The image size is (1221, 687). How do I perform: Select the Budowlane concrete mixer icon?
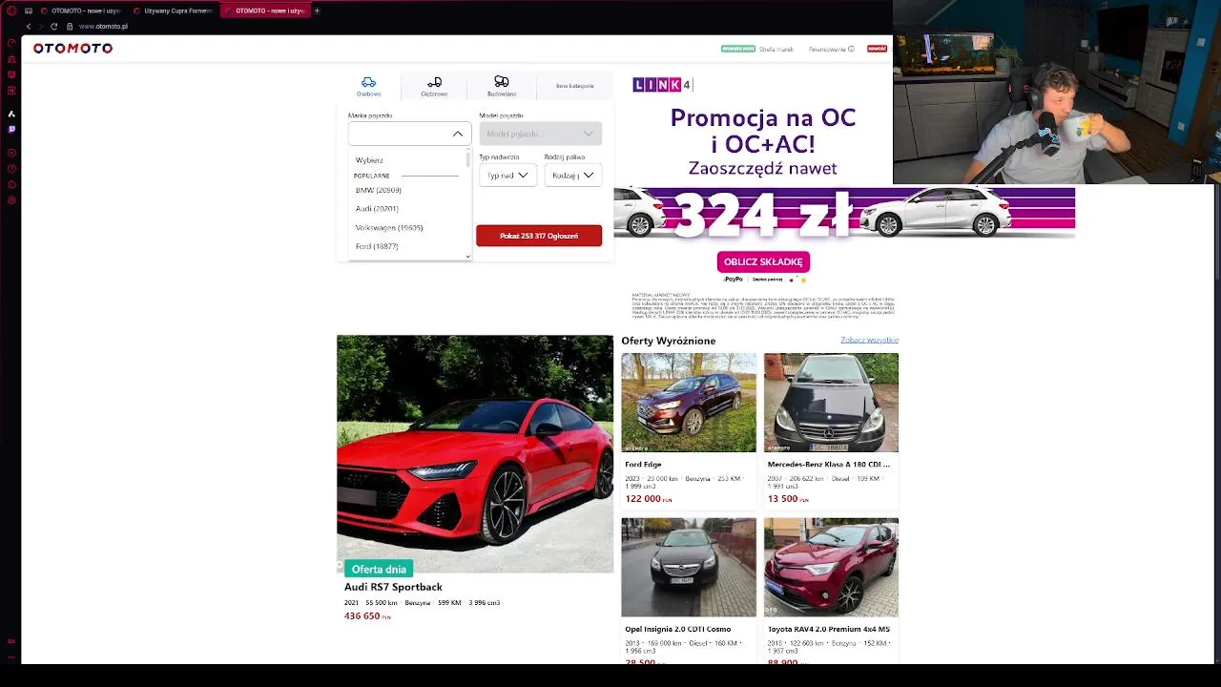click(502, 81)
